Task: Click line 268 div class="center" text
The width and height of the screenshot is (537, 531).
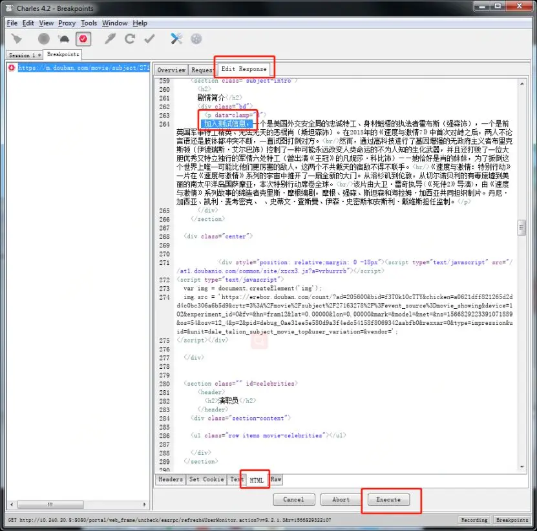Action: coord(218,236)
